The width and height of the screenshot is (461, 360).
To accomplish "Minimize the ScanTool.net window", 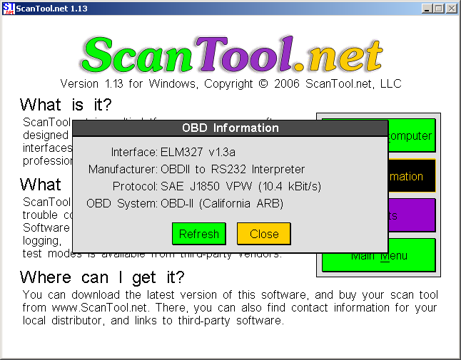I will (x=427, y=9).
